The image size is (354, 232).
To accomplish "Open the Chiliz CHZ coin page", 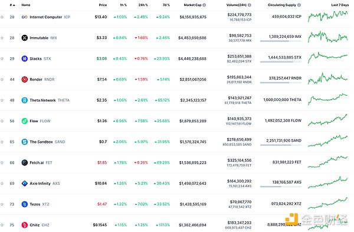I will tap(40, 225).
